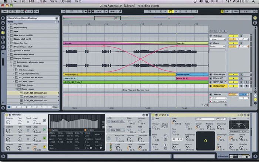
Task: Solo the Bass track
Action: click(x=241, y=43)
